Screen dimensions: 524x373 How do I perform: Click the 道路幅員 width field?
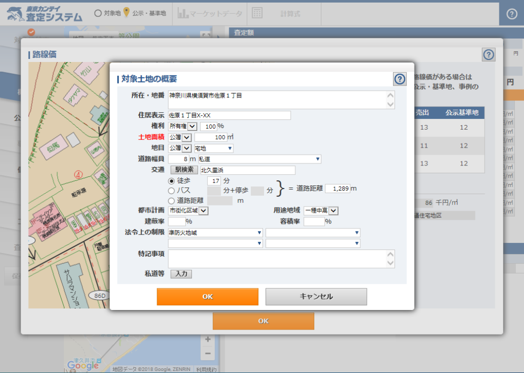[x=179, y=159]
